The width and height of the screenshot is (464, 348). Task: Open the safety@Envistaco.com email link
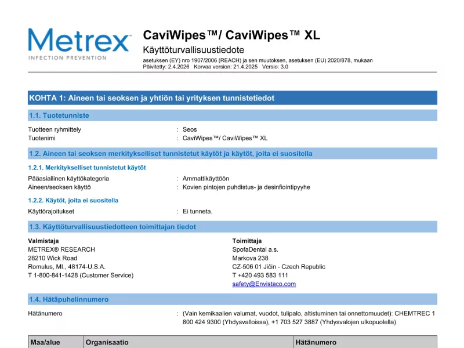click(264, 284)
